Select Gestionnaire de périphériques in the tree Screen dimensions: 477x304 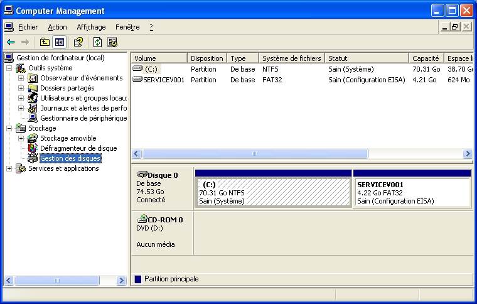coord(83,118)
